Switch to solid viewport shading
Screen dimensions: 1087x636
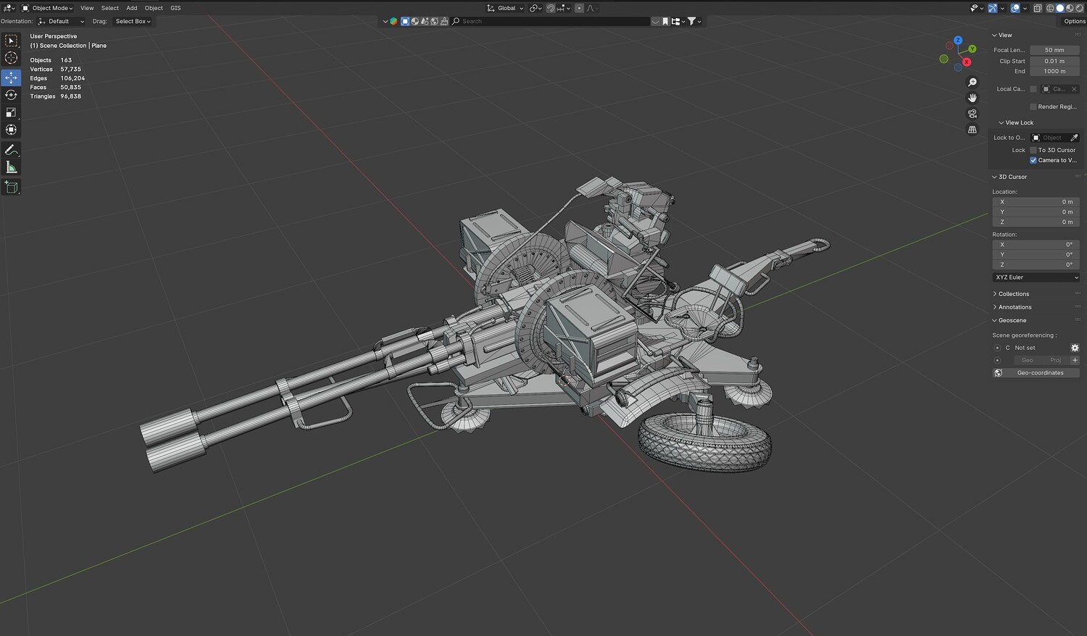click(x=1059, y=8)
